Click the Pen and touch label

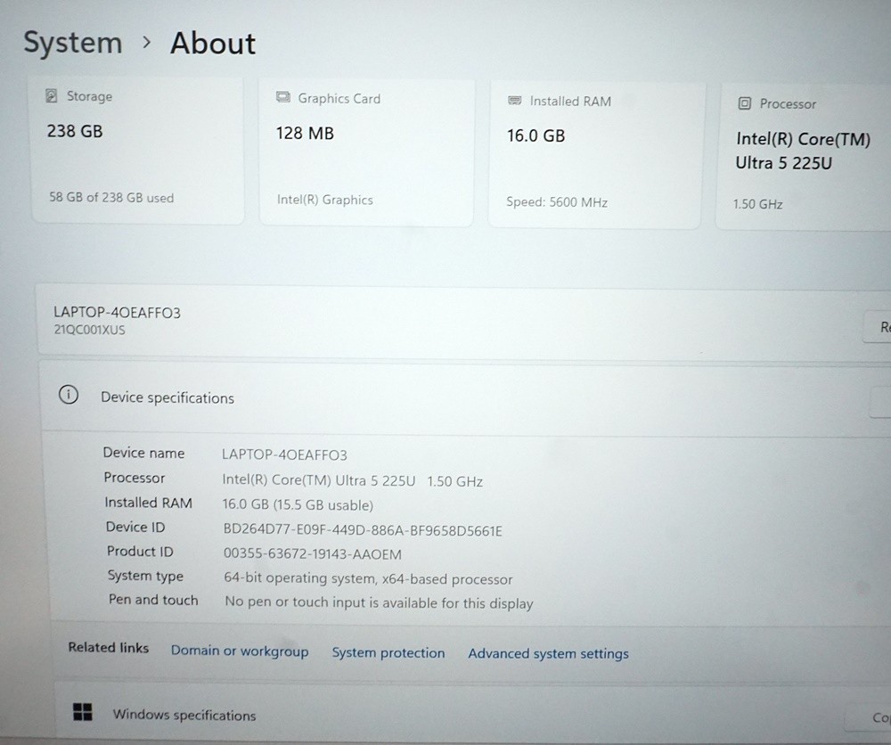point(153,600)
